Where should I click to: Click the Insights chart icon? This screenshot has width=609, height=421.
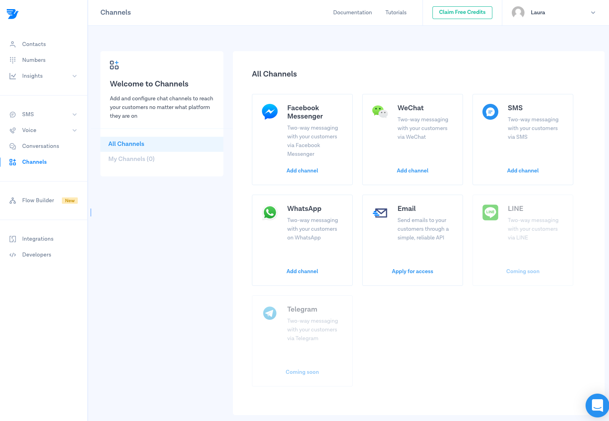pyautogui.click(x=13, y=76)
